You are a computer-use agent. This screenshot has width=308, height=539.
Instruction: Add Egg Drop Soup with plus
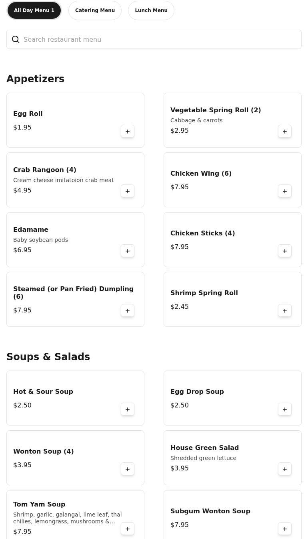(285, 409)
